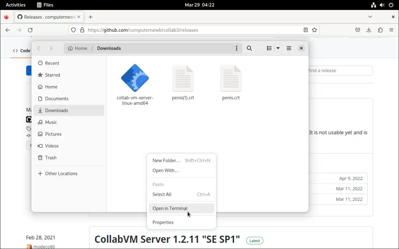The height and width of the screenshot is (249, 399).
Task: Expand Firefox list all tabs chevron
Action: (370, 17)
